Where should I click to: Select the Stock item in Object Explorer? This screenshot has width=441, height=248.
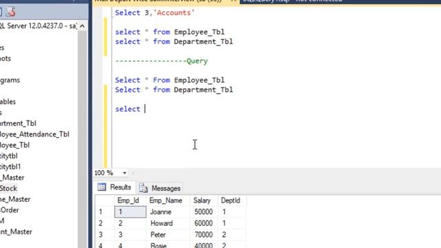pyautogui.click(x=8, y=188)
